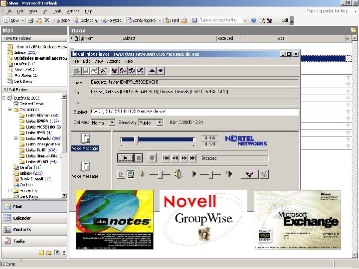The image size is (359, 269).
Task: Select the highlighted Voice Message attachment
Action: pyautogui.click(x=85, y=142)
